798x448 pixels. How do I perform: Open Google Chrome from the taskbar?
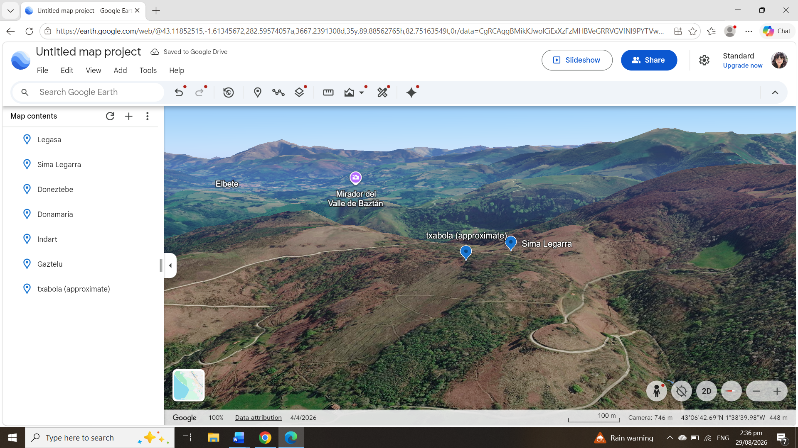click(x=265, y=438)
